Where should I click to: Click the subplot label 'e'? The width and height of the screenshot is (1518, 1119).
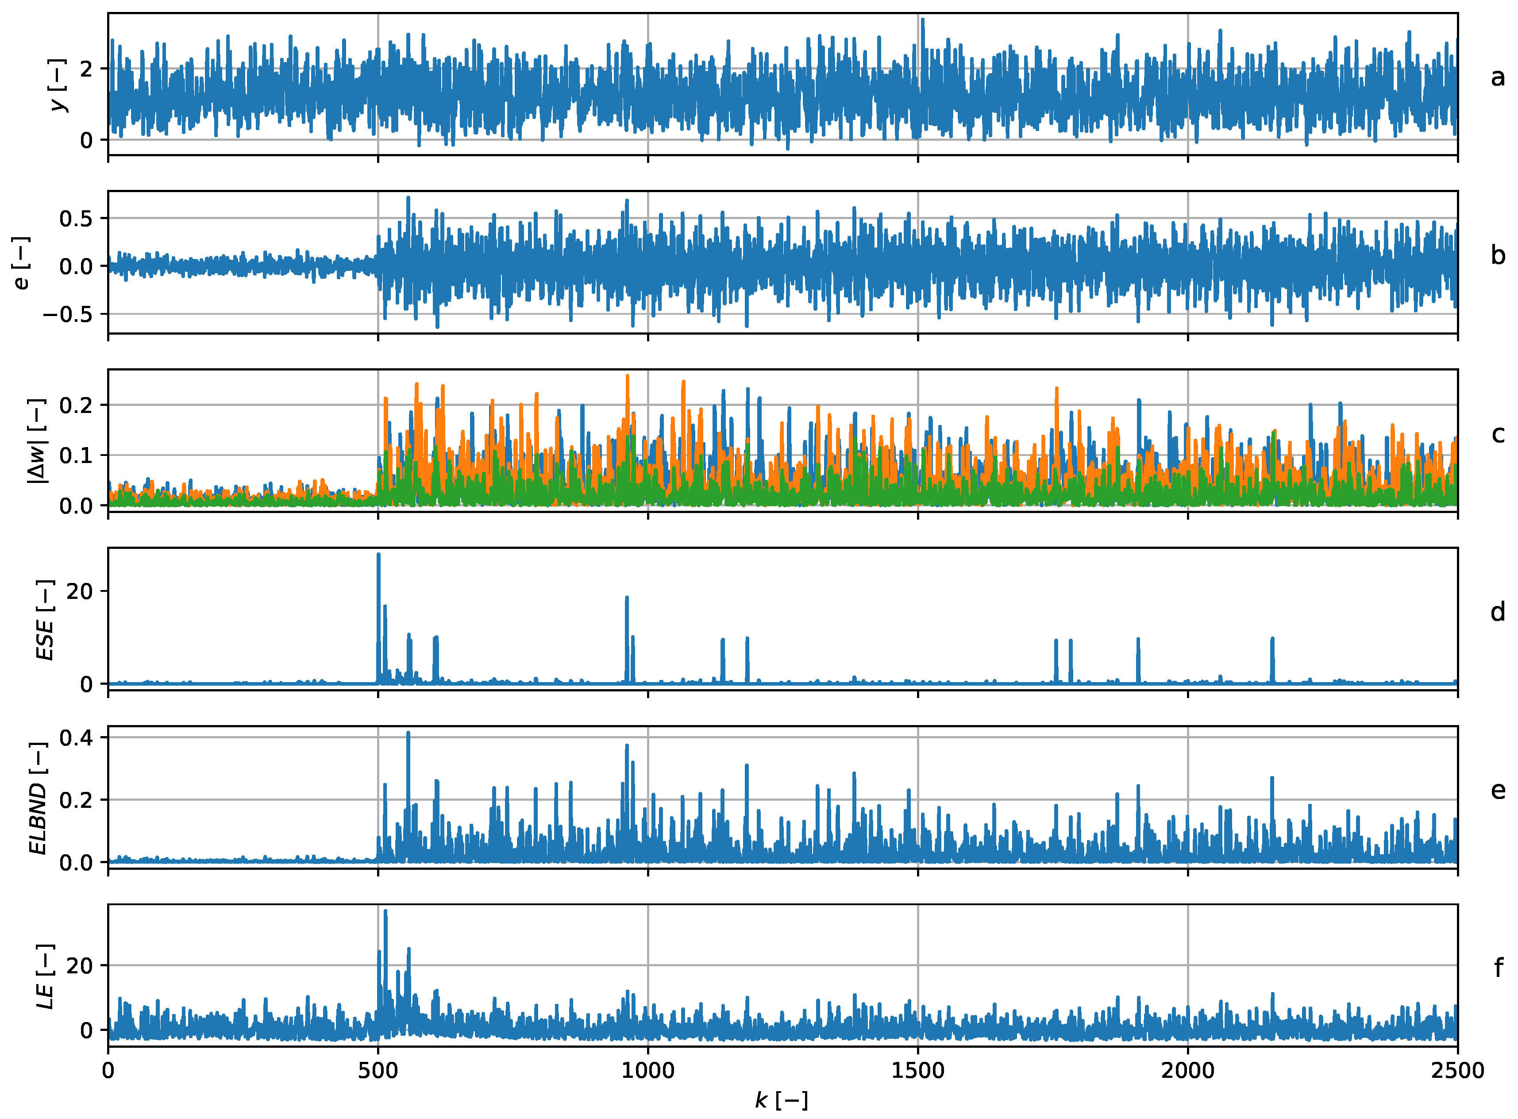click(1497, 791)
